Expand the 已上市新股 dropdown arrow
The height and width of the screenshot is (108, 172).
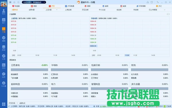(x=165, y=10)
